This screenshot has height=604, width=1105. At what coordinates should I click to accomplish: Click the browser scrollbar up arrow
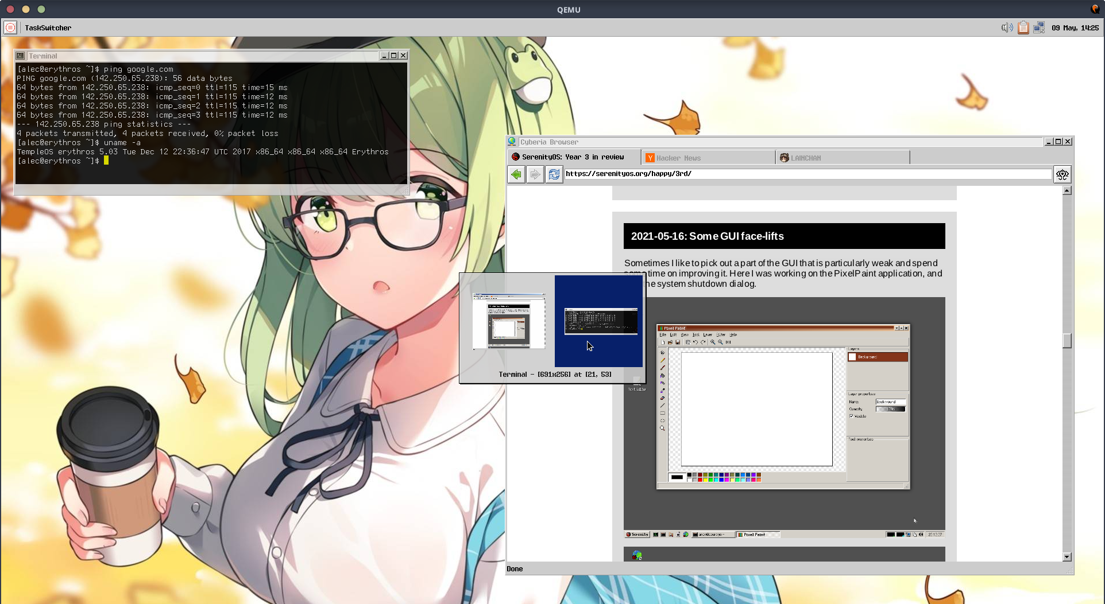pos(1067,190)
